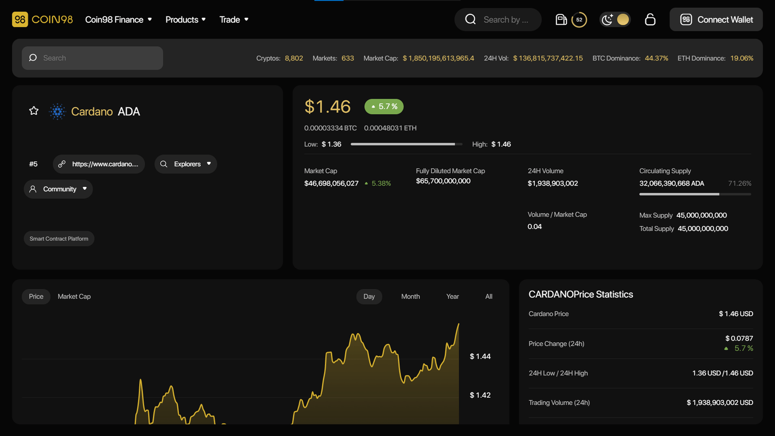775x436 pixels.
Task: Click the Coin98 logo
Action: point(42,20)
